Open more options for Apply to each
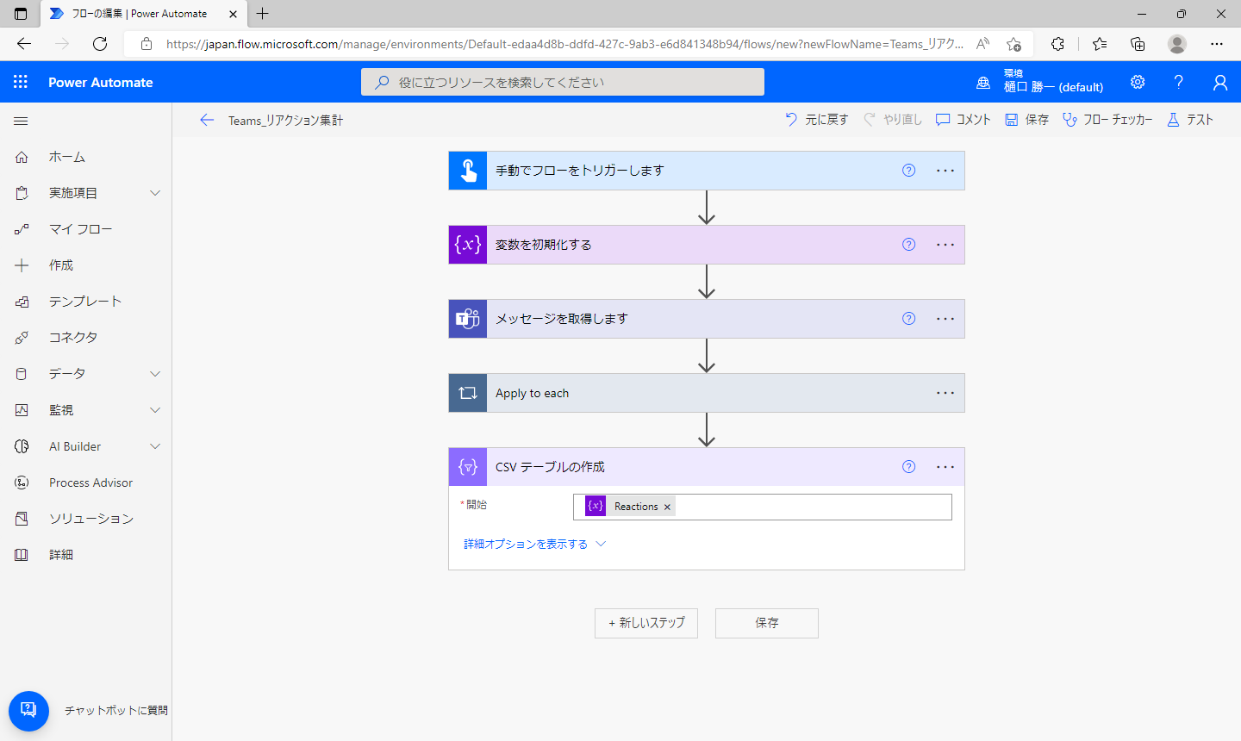This screenshot has height=741, width=1241. pyautogui.click(x=945, y=393)
